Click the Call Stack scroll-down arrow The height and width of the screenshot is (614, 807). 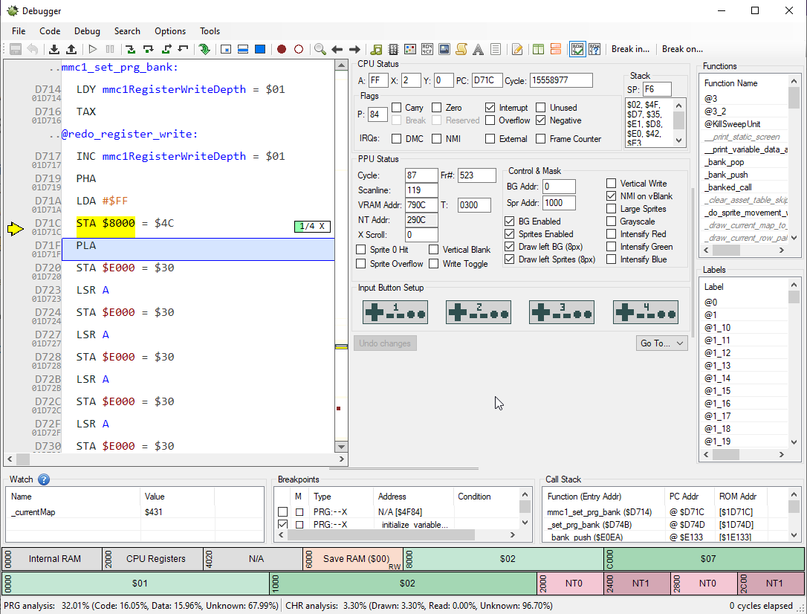tap(794, 535)
